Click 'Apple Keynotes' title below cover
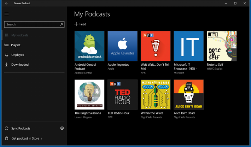The height and width of the screenshot is (147, 251). [x=118, y=65]
